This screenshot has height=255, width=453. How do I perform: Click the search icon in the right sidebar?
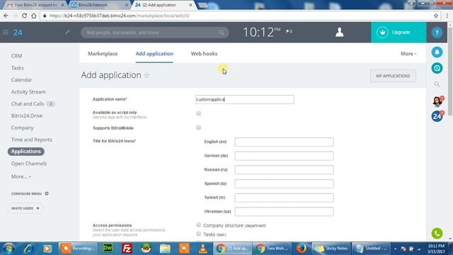click(437, 84)
